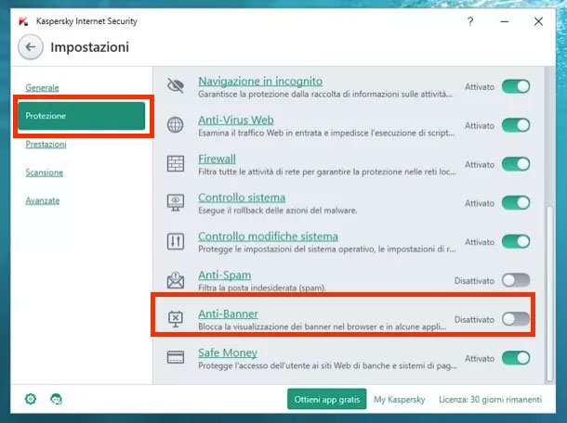Image resolution: width=567 pixels, height=423 pixels.
Task: Click the question mark help button
Action: pyautogui.click(x=471, y=20)
